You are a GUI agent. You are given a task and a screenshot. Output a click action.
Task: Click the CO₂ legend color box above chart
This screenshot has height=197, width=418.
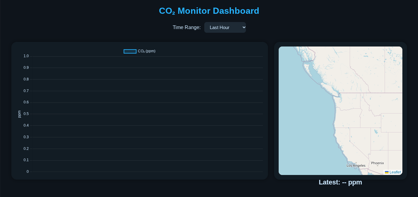[130, 51]
